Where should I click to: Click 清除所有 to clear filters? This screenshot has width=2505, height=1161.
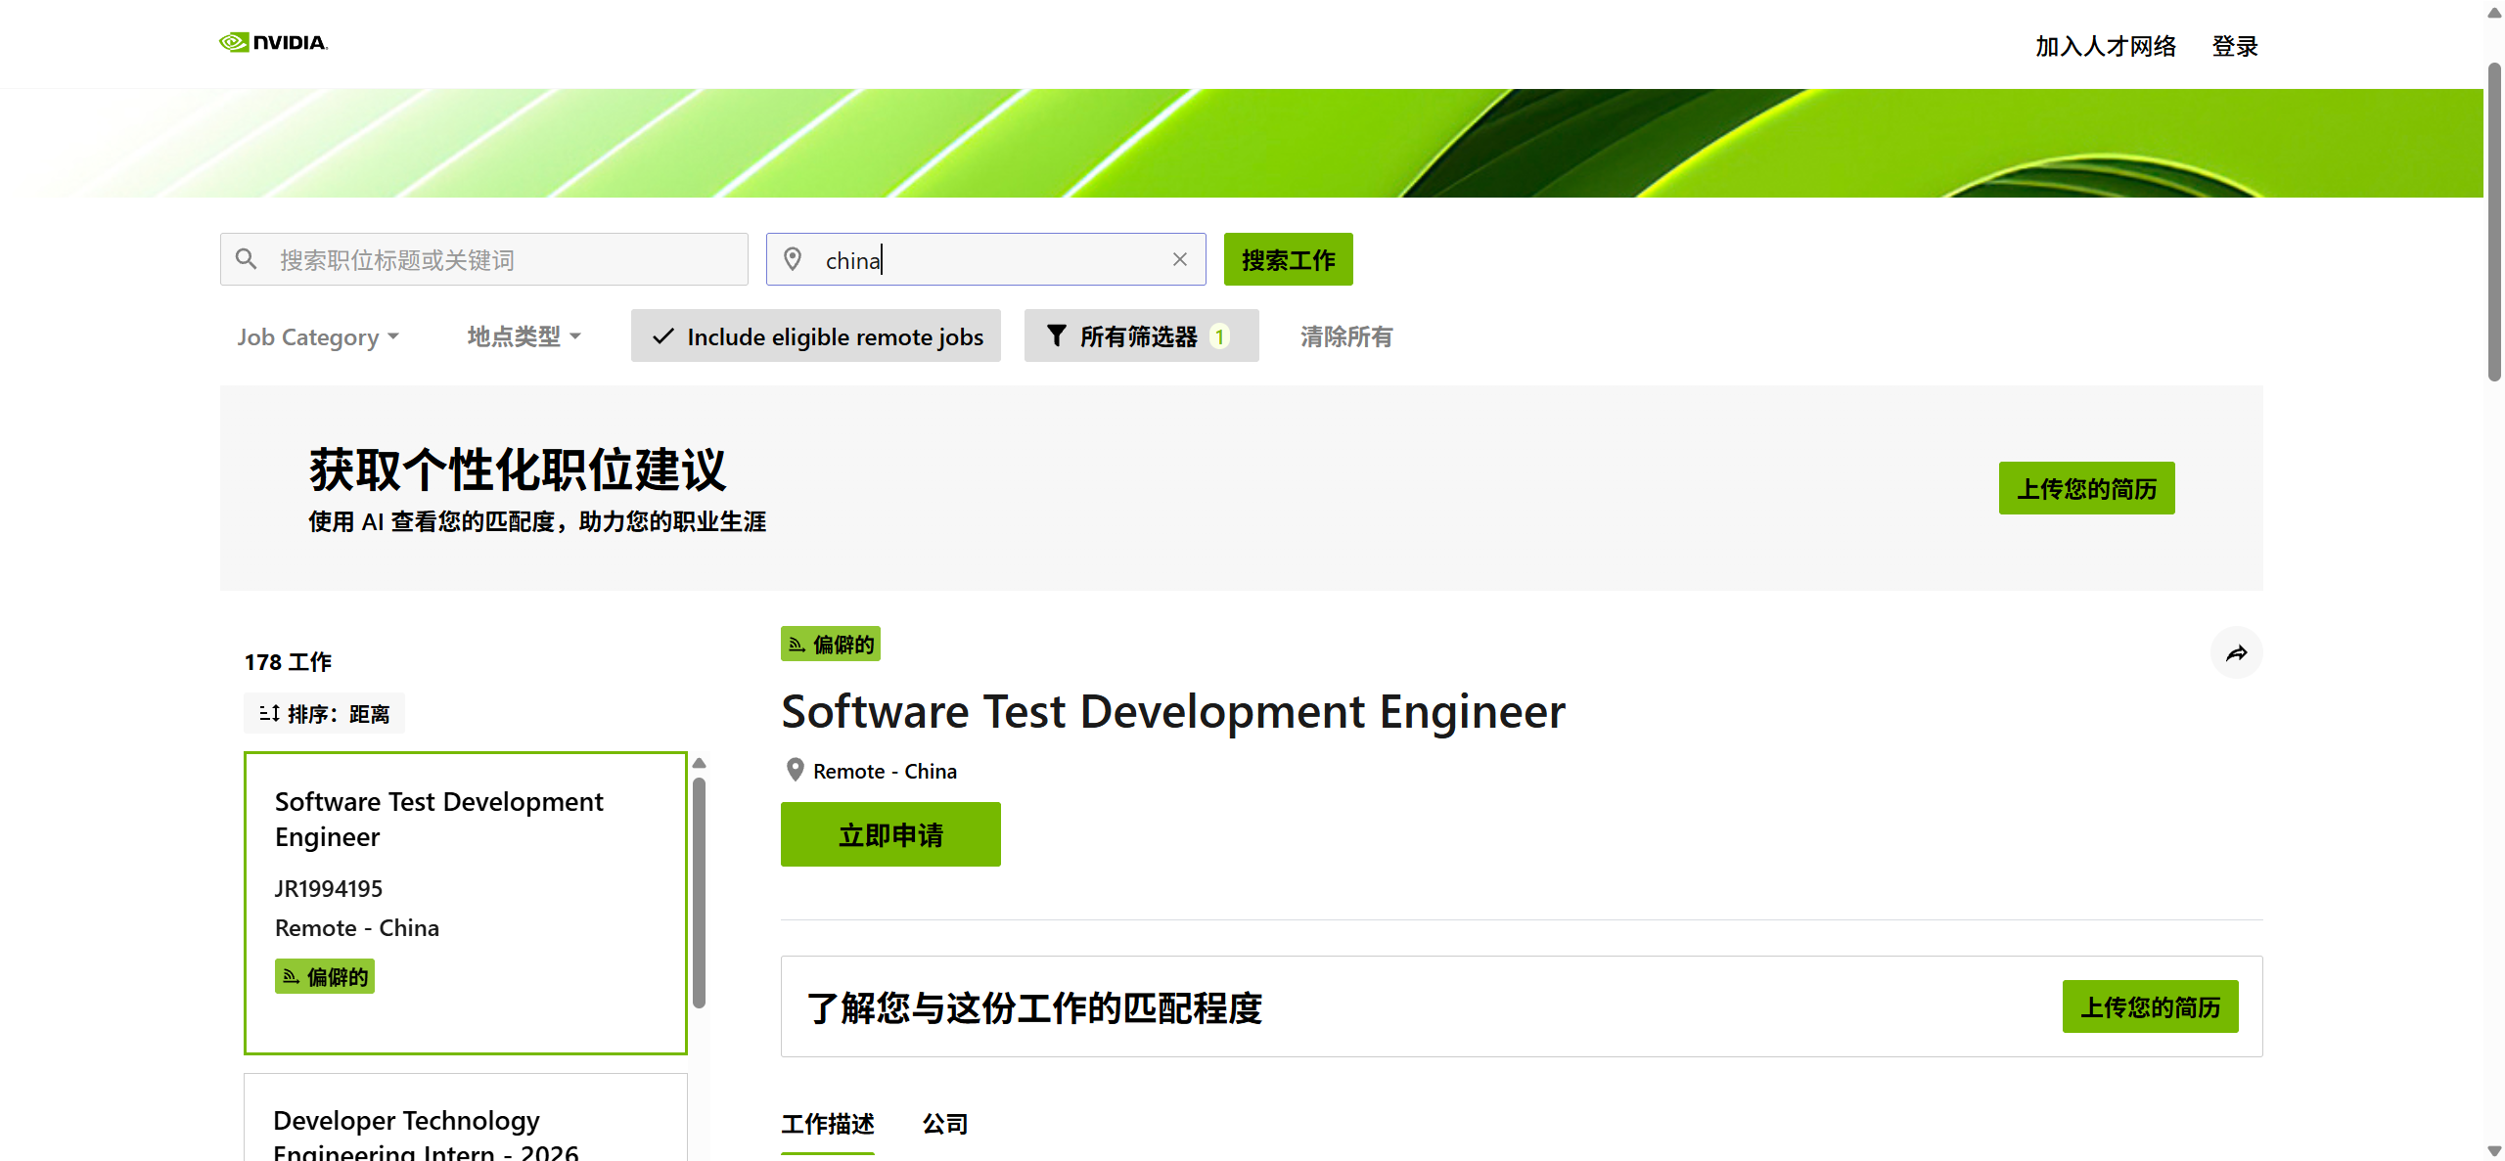1345,336
